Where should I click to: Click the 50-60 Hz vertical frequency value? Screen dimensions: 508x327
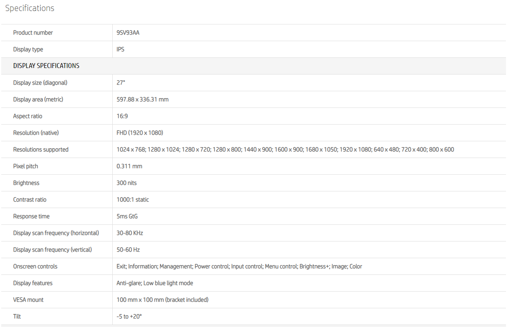128,250
